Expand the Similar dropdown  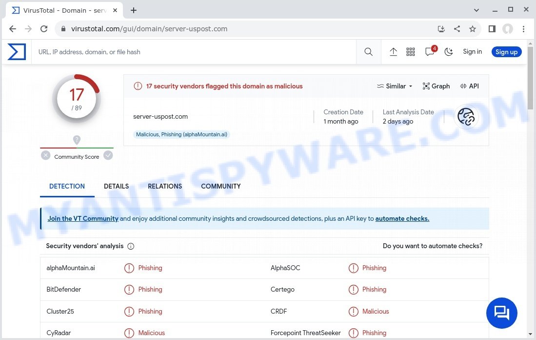pos(395,86)
